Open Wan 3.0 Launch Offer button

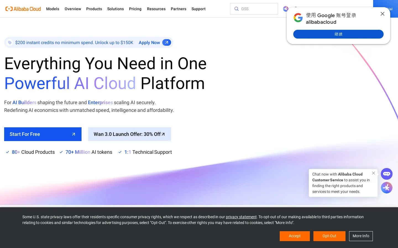pyautogui.click(x=130, y=134)
